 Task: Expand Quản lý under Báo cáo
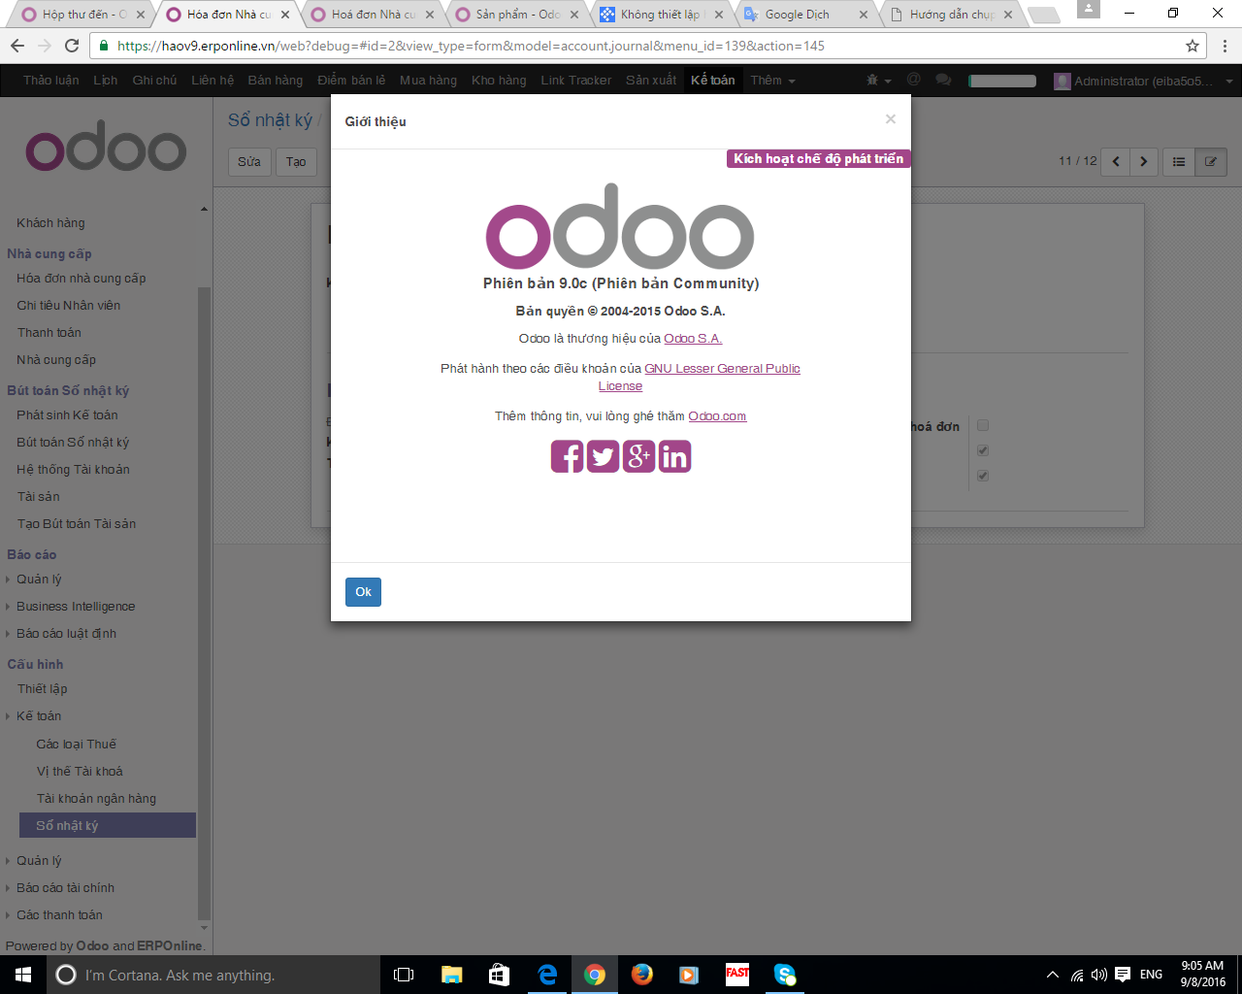[x=39, y=580]
